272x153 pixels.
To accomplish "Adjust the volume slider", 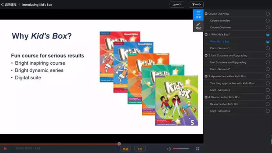I will pyautogui.click(x=181, y=149).
